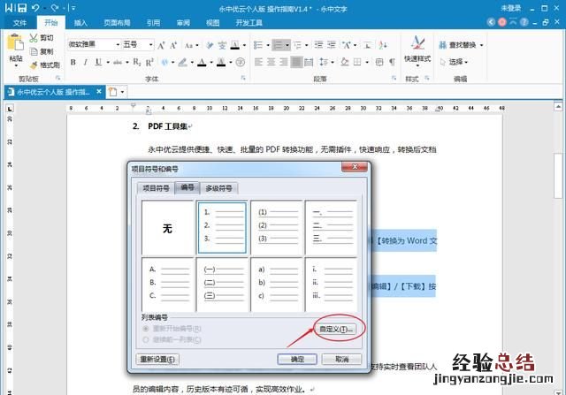The image size is (566, 395).
Task: Select the A. B. C. numbering style
Action: 167,285
